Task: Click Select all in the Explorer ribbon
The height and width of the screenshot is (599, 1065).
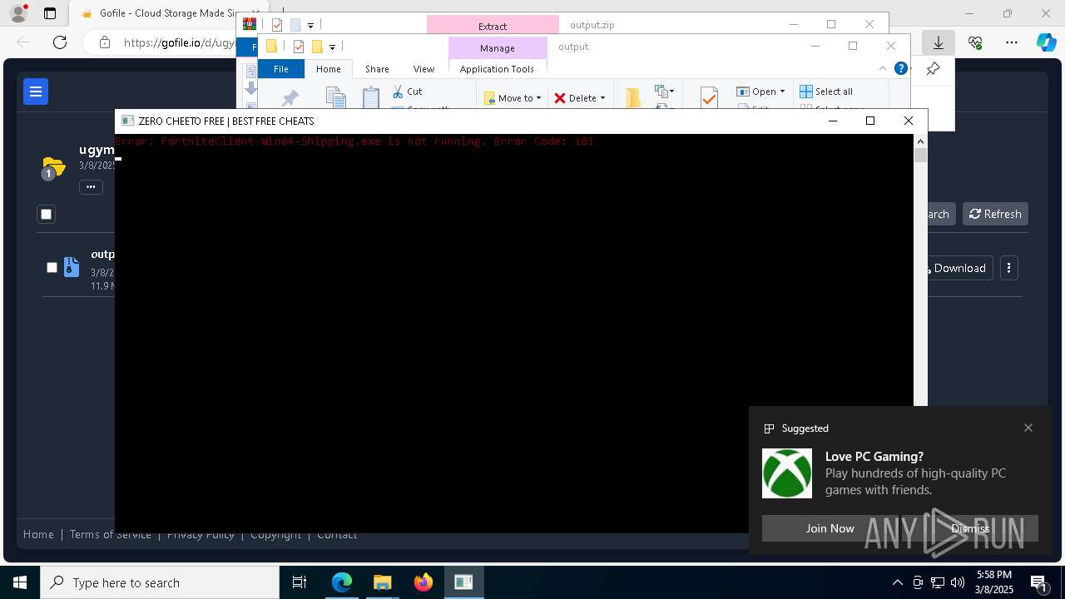Action: 826,92
